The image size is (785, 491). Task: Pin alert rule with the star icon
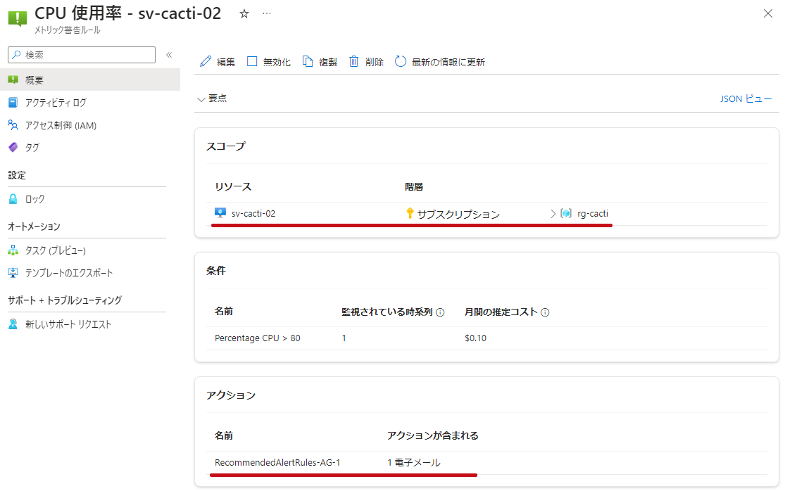pos(244,14)
